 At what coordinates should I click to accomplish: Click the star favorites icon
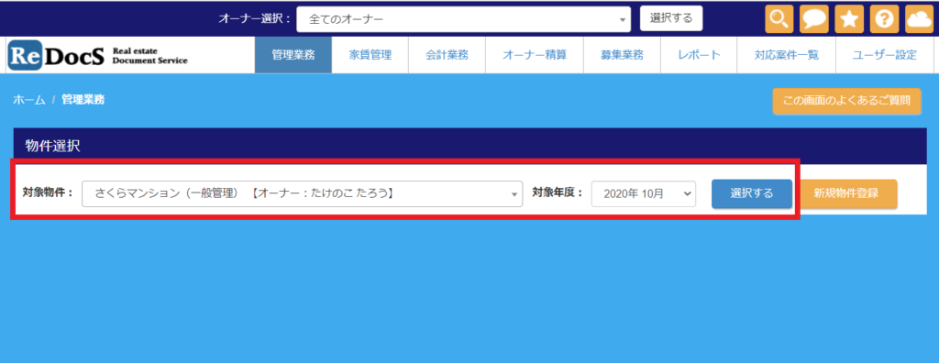[x=849, y=19]
